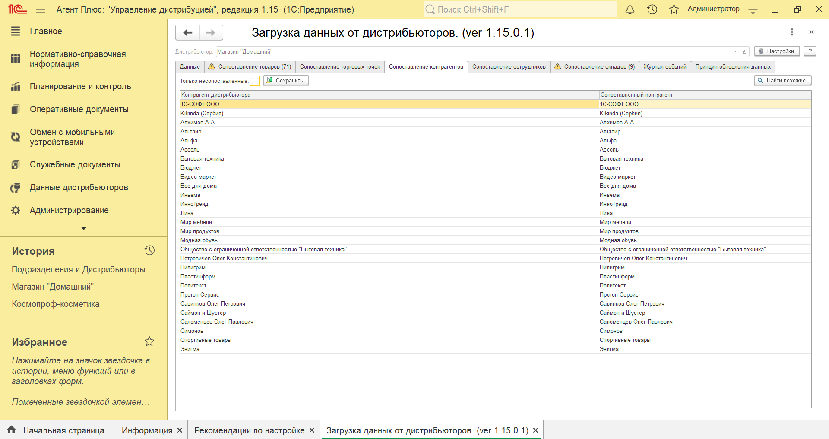This screenshot has height=439, width=829.
Task: Switch to Данные tab
Action: click(190, 66)
